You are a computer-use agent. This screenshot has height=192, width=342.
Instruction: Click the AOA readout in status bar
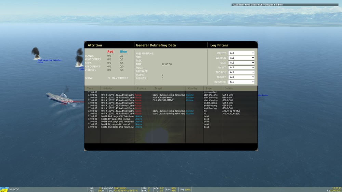[x=159, y=188]
